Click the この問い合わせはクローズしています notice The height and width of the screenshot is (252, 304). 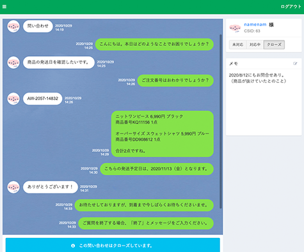[113, 245]
